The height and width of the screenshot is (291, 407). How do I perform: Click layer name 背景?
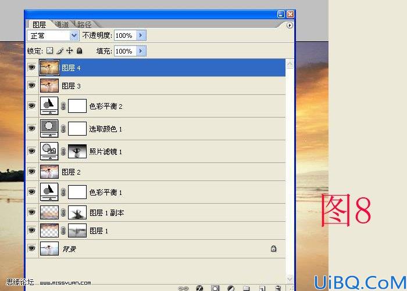[69, 249]
